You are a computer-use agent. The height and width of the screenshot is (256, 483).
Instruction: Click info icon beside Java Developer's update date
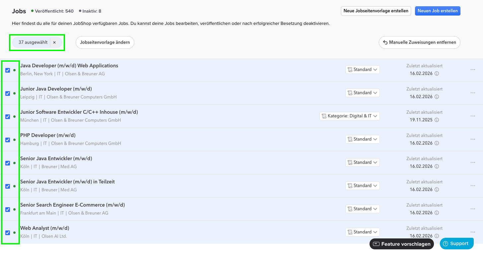coord(437,74)
